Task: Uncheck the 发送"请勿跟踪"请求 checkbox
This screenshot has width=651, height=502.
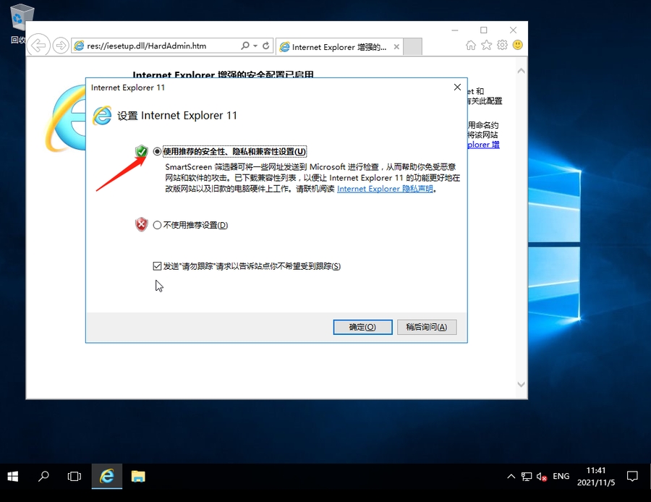Action: tap(158, 266)
